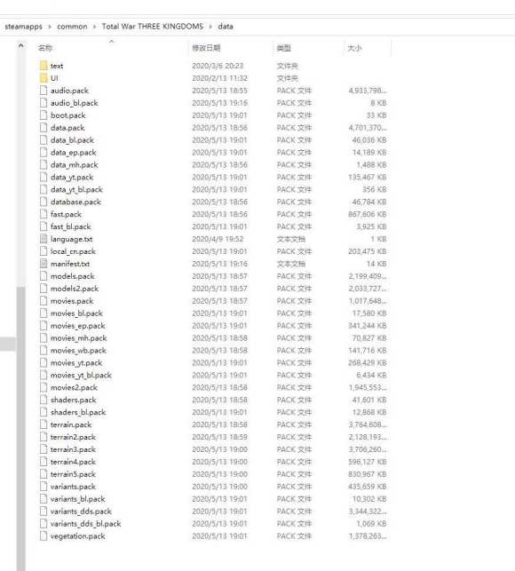The width and height of the screenshot is (515, 571).
Task: Select the terrain3.pack file name
Action: 73,449
